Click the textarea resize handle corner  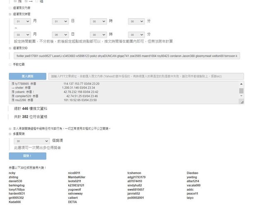241,101
